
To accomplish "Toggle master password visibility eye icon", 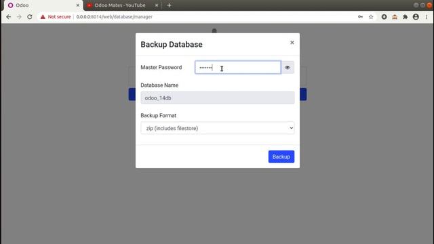I will tap(288, 68).
